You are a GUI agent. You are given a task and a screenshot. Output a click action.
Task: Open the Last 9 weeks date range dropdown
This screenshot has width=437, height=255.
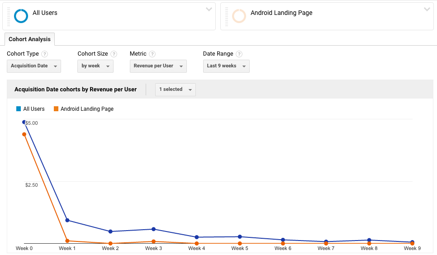coord(226,66)
